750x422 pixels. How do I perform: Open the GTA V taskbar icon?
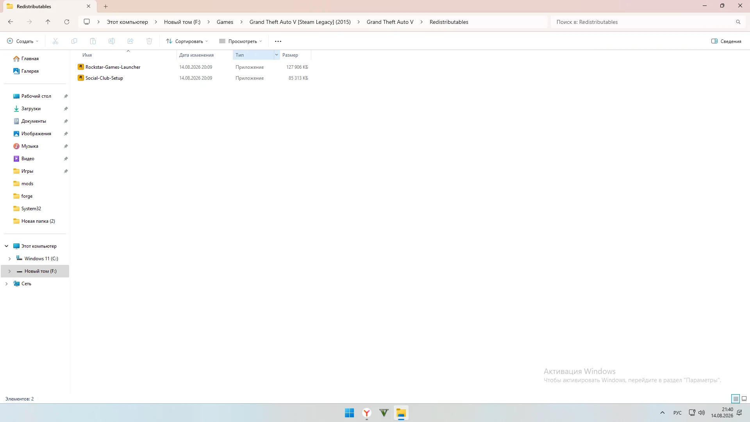pos(384,413)
